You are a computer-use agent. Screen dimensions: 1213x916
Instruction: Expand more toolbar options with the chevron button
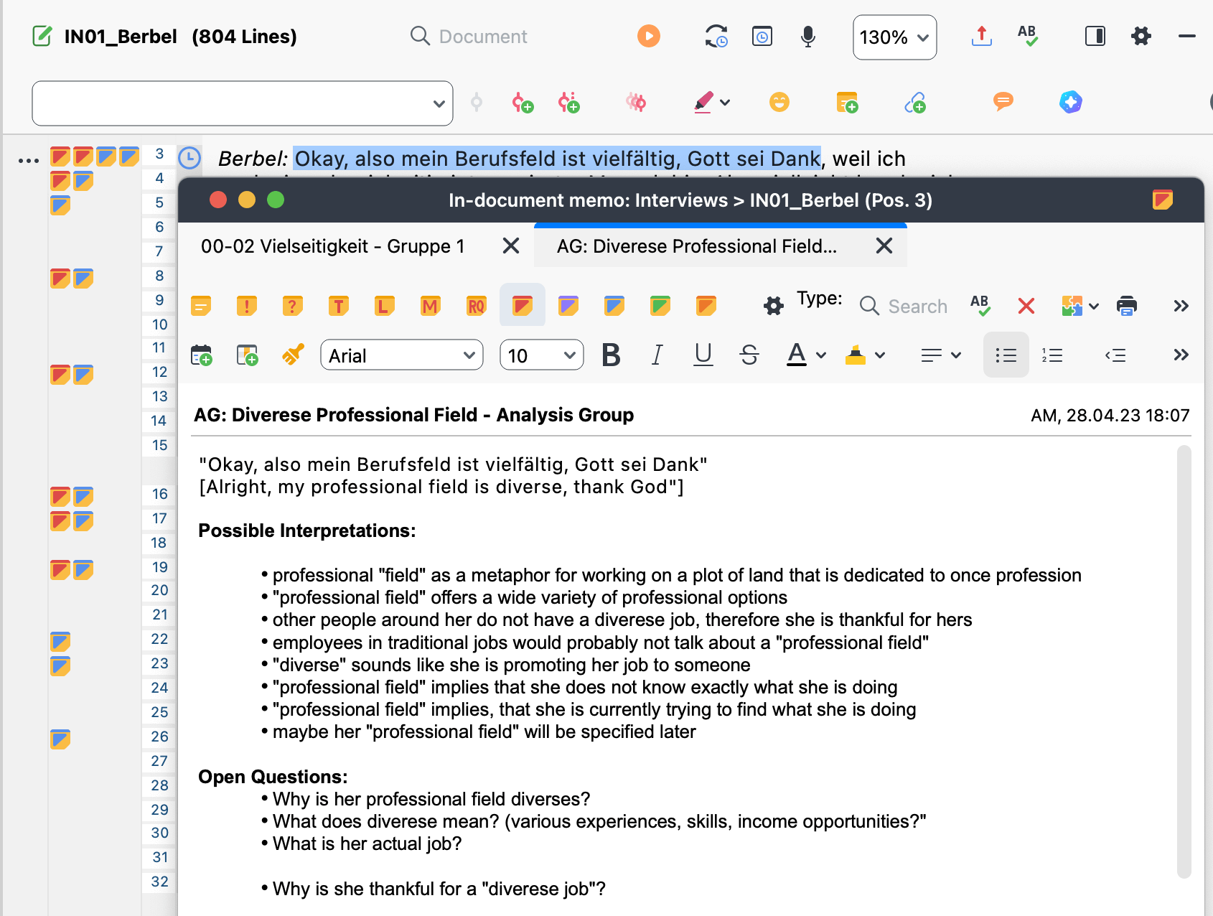pyautogui.click(x=1179, y=305)
